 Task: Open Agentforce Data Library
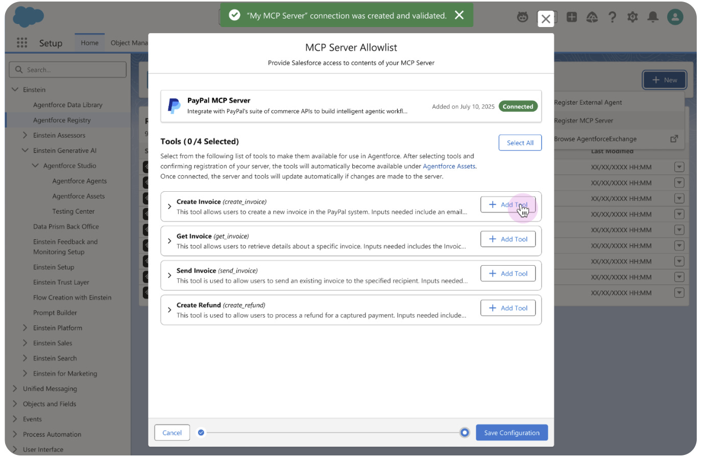tap(68, 105)
